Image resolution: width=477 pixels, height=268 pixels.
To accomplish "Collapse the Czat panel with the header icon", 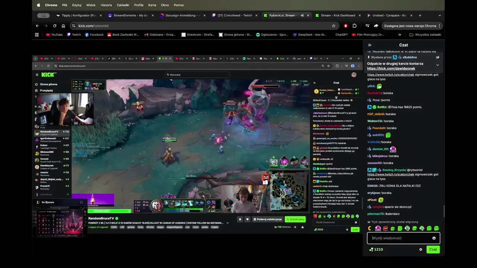I will point(370,45).
